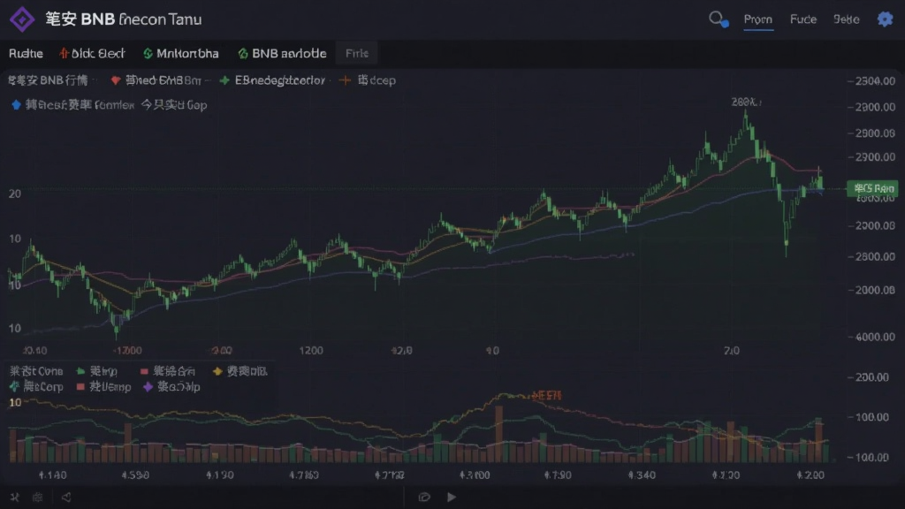
Task: Click the 1200 chart time axis label
Action: point(311,350)
